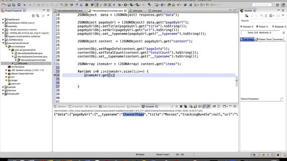Screen dimensions: 287x161
Task: Select MovieDetailsModel.java in project tree
Action: (x=30, y=53)
